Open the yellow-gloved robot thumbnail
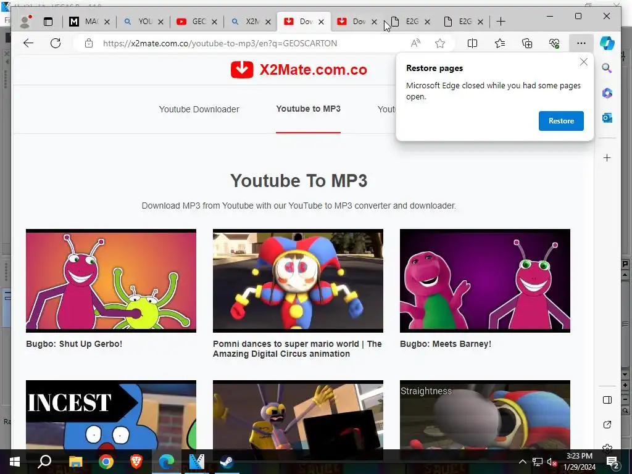 298,415
